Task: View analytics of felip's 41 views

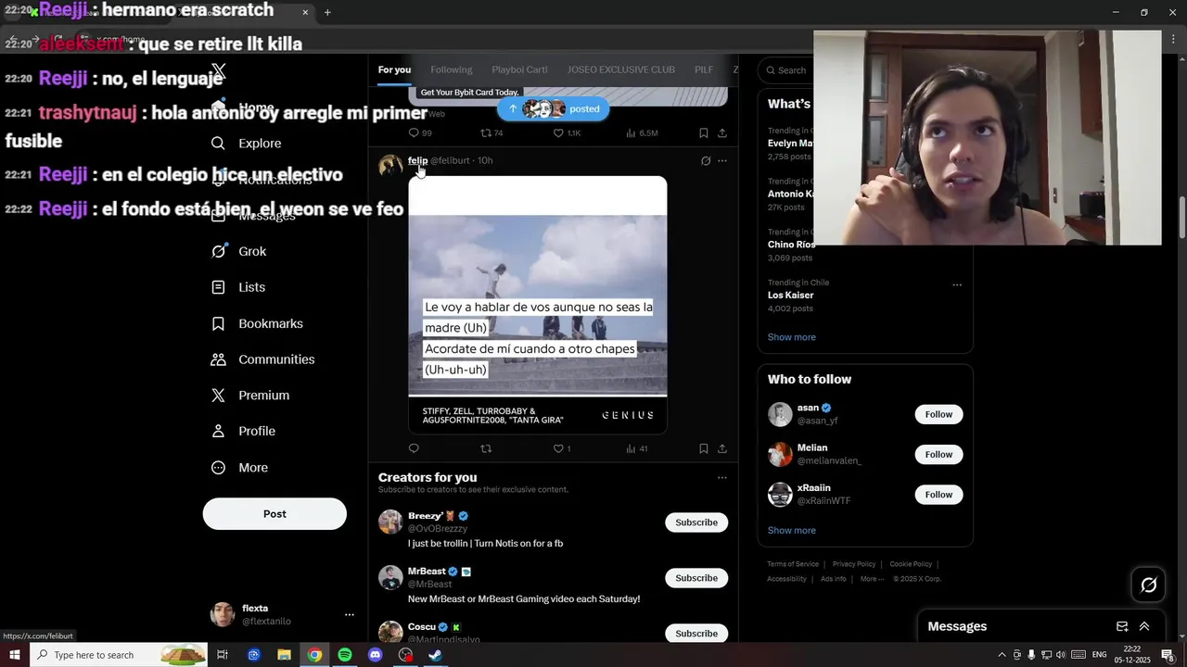Action: [637, 448]
